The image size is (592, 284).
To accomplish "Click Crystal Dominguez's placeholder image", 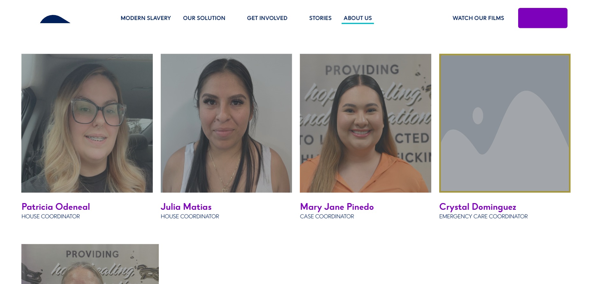I will pyautogui.click(x=505, y=123).
